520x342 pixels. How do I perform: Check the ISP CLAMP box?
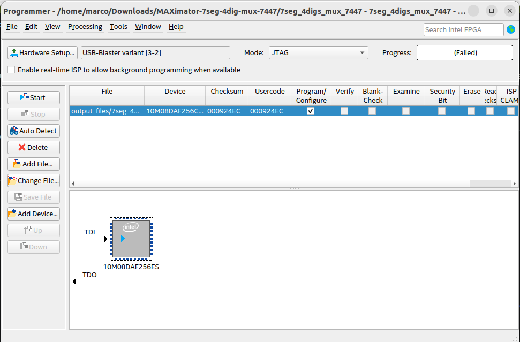[511, 111]
